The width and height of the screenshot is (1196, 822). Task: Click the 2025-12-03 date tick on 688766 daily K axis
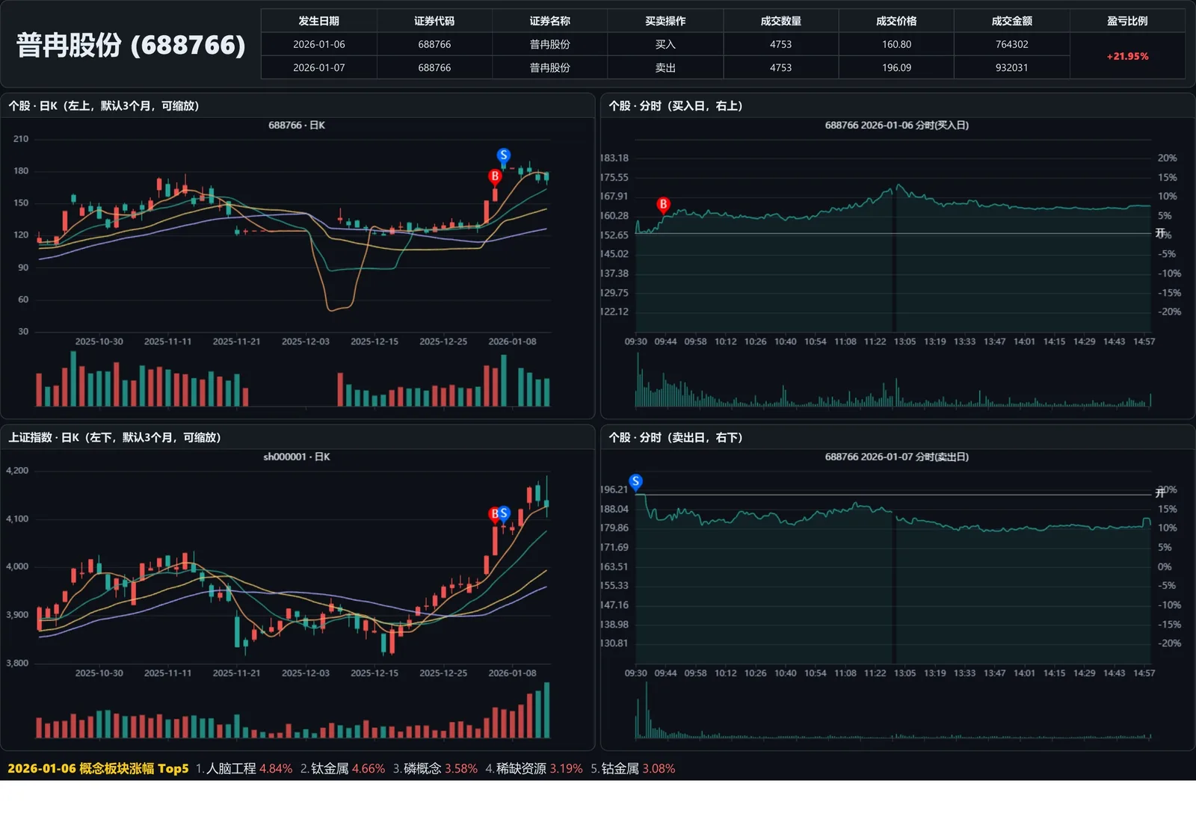tap(305, 342)
